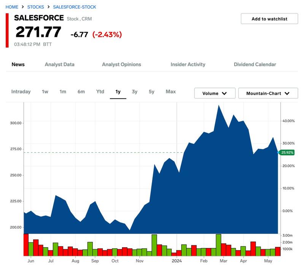
Task: Click the 3.00m volume axis label
Action: click(x=287, y=235)
